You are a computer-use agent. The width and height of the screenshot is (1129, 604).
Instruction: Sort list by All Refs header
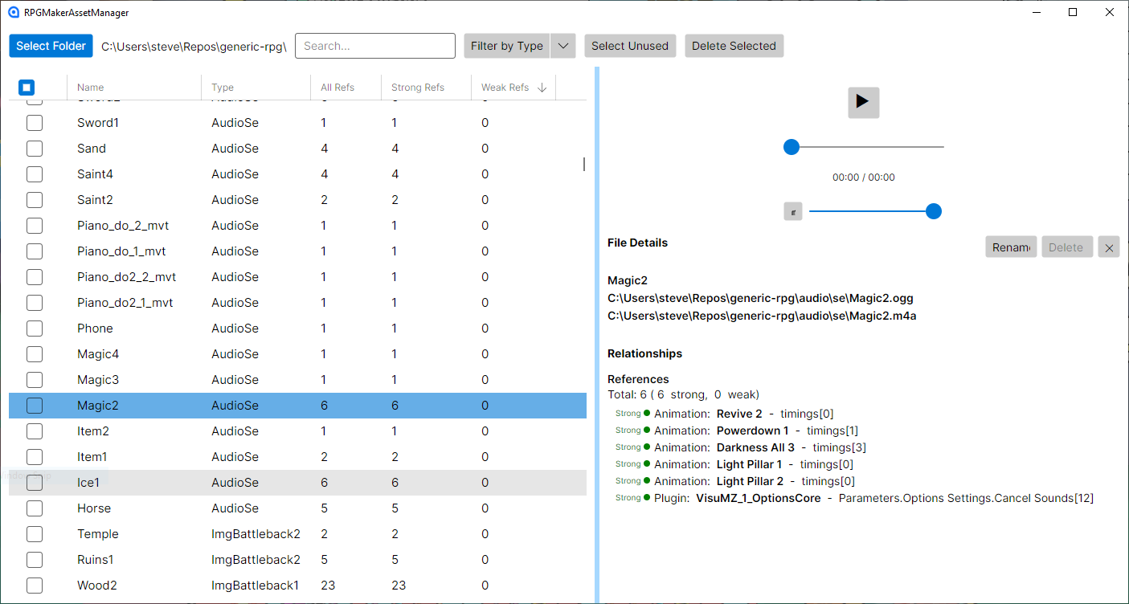coord(337,88)
